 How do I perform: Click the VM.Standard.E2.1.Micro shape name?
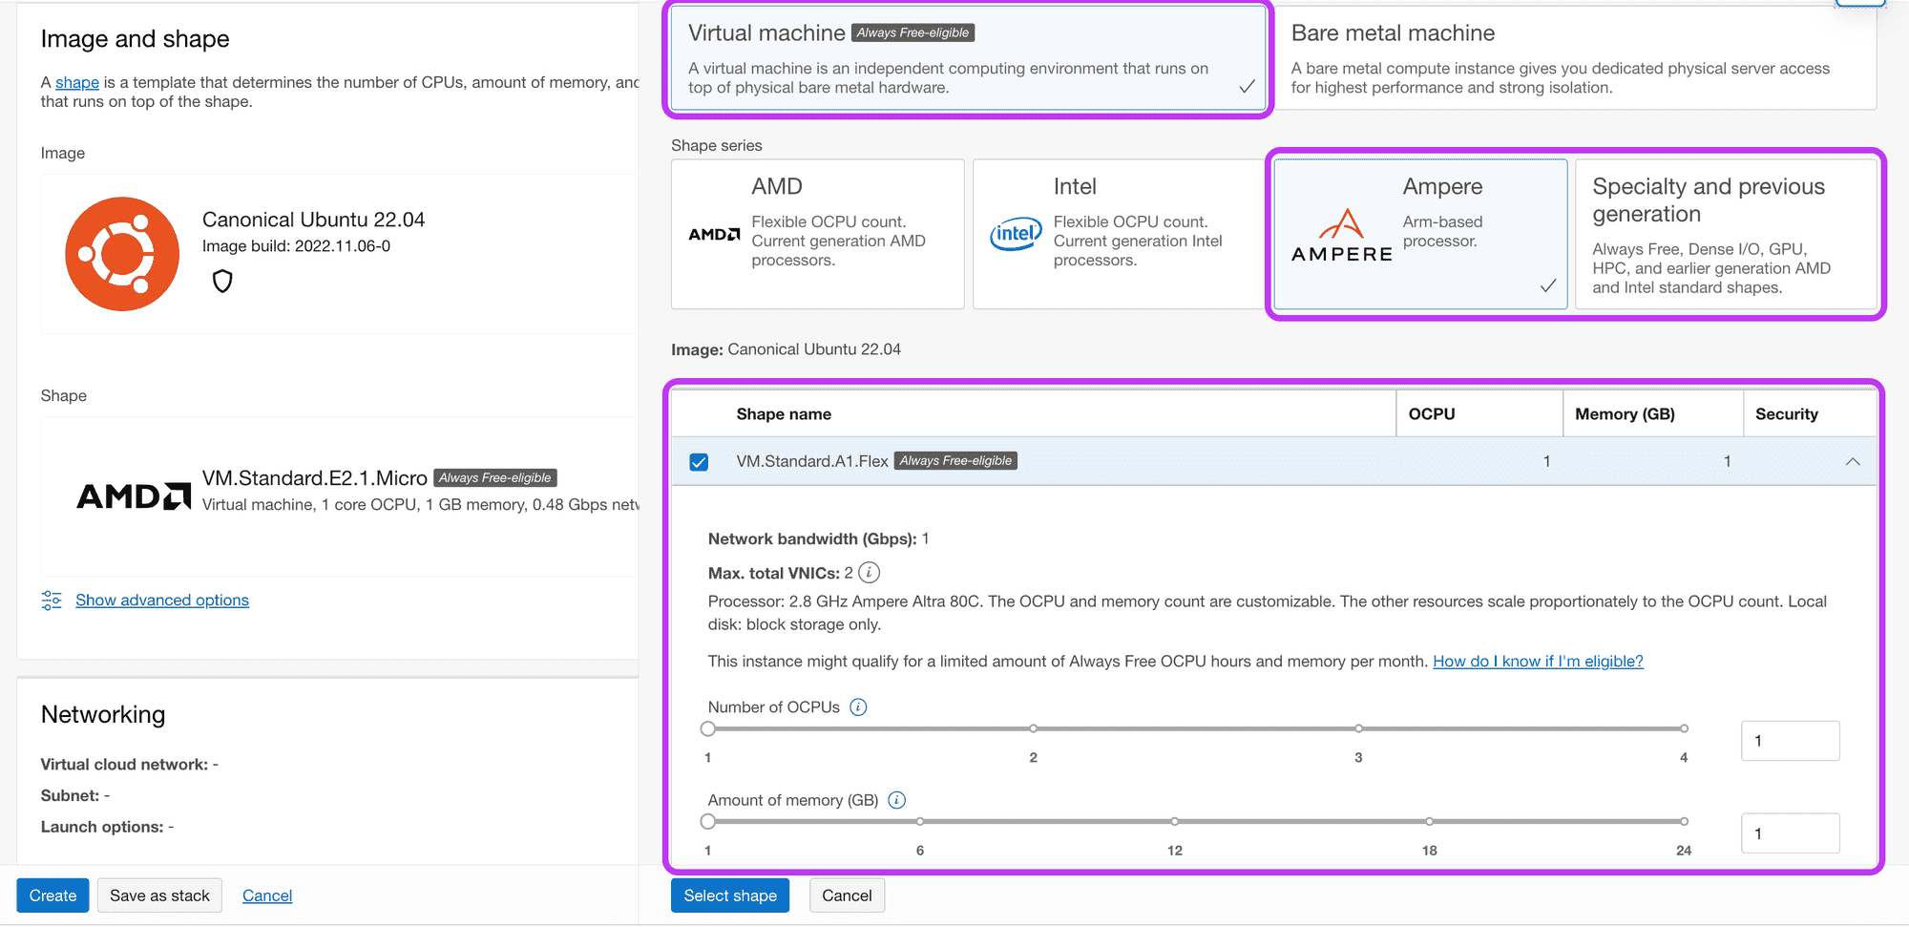coord(314,478)
